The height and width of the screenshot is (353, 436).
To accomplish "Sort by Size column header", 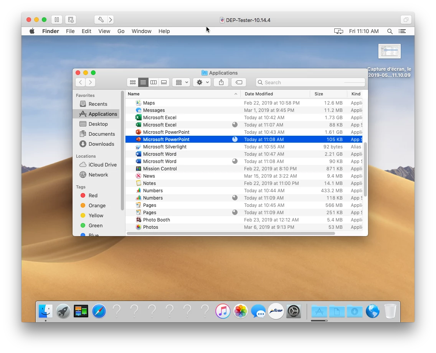I will (x=329, y=94).
